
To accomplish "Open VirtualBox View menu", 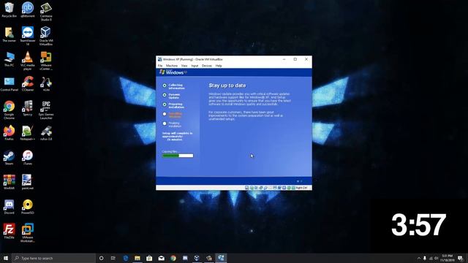I will coord(184,66).
